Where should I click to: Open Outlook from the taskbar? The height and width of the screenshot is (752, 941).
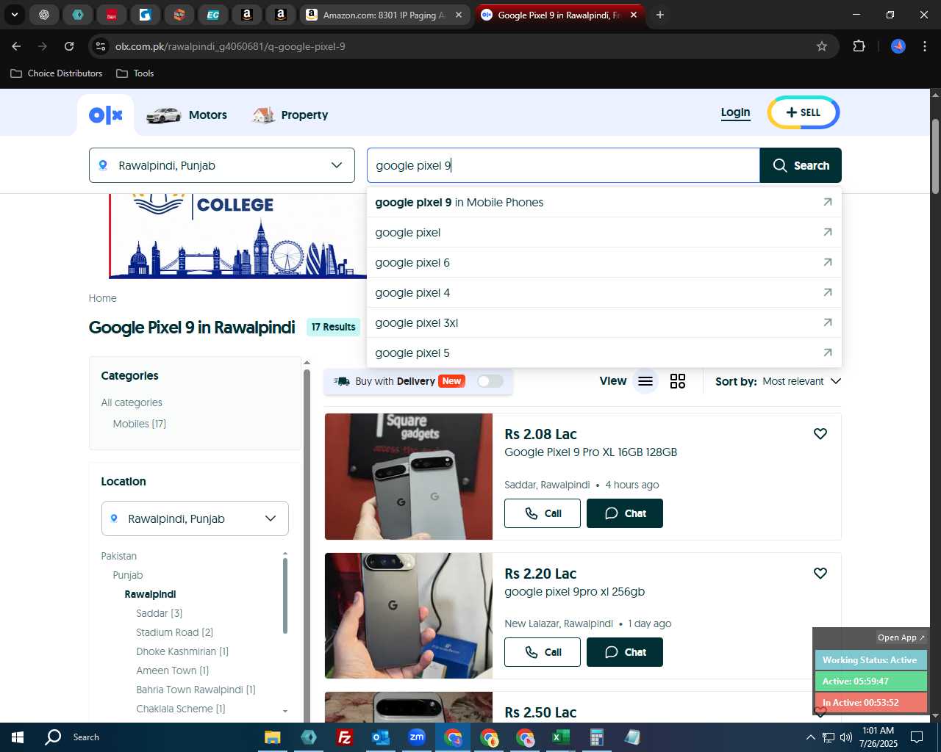pyautogui.click(x=381, y=737)
